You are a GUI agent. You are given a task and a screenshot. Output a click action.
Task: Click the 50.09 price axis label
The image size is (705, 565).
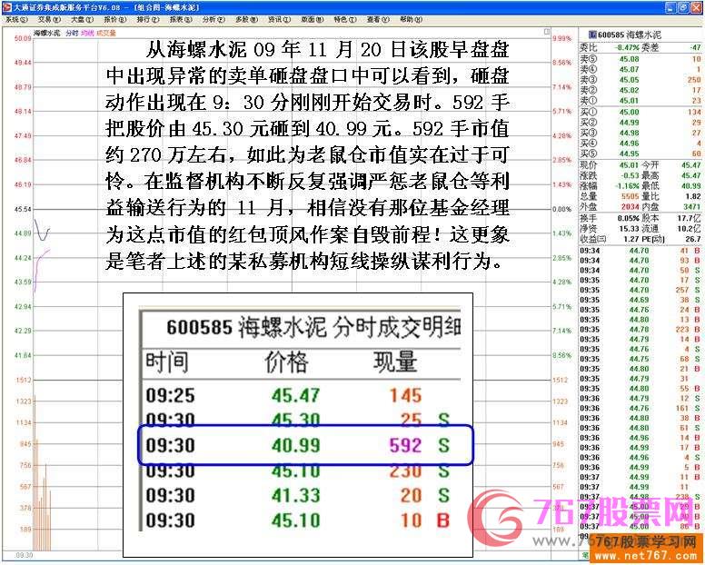(x=23, y=39)
